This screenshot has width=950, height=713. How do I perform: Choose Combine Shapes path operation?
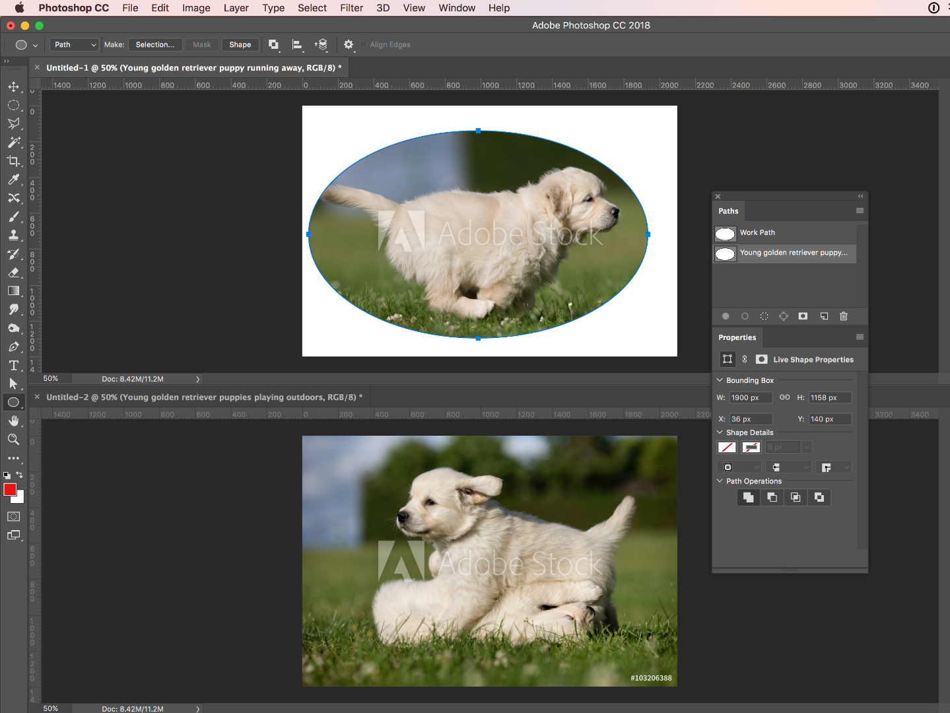point(749,498)
